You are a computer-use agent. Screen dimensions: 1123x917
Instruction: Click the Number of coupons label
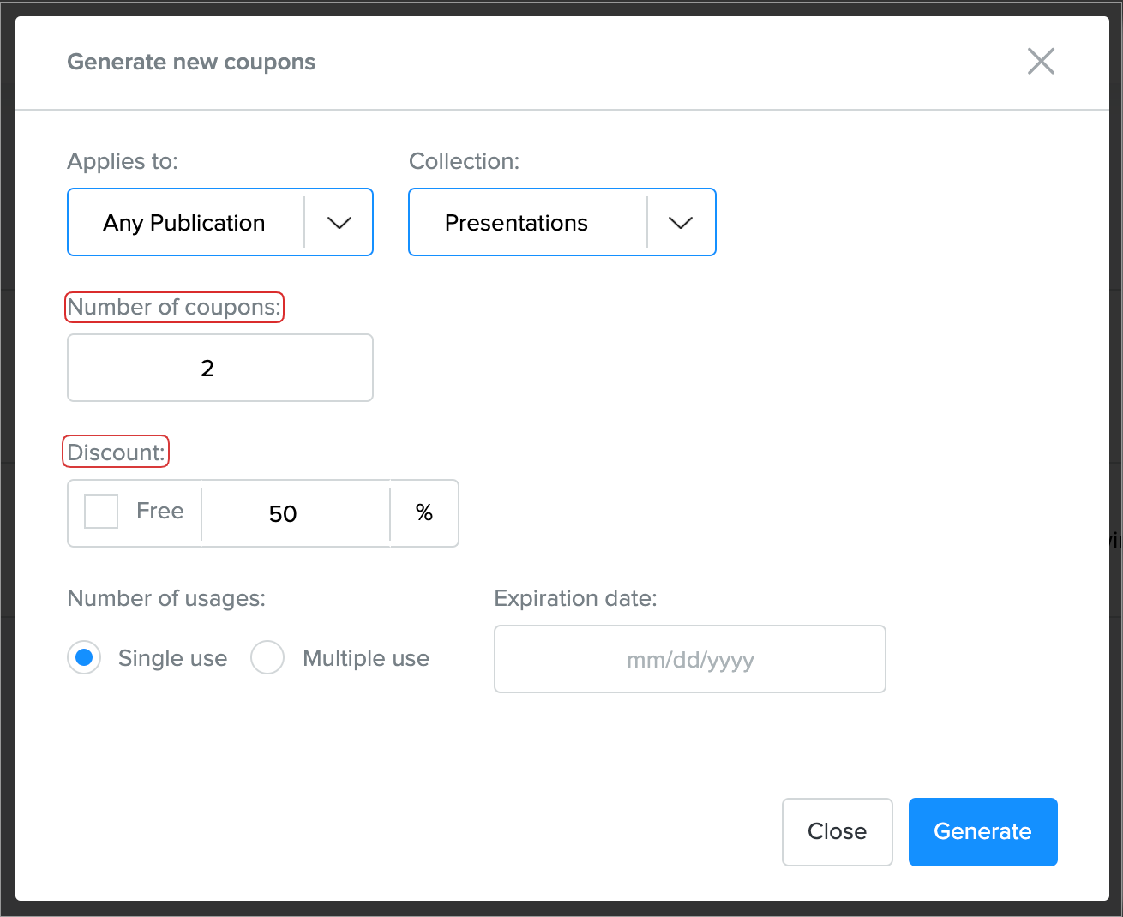pyautogui.click(x=174, y=307)
